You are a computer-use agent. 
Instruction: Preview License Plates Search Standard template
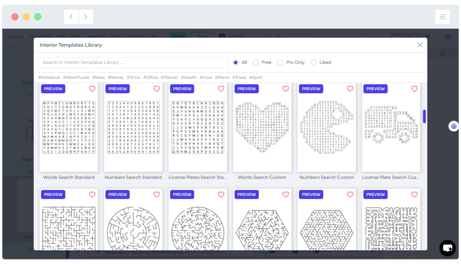coord(182,89)
